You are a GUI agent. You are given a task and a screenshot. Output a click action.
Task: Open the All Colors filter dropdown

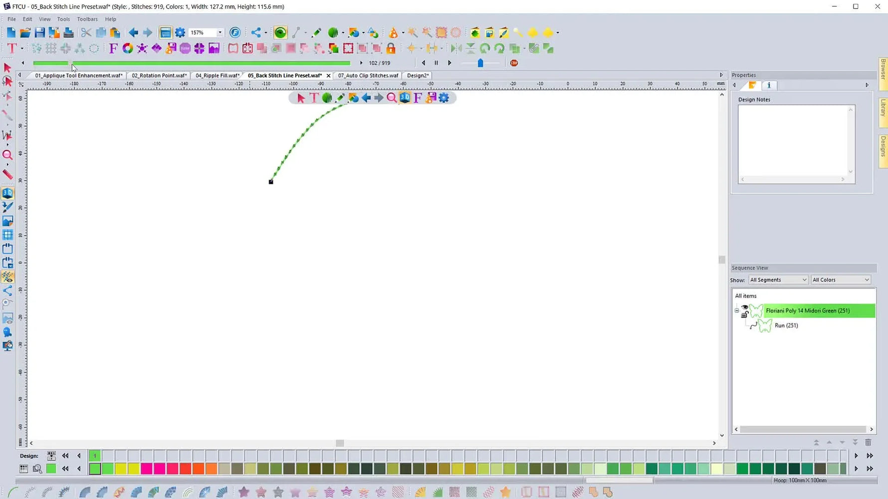tap(841, 280)
